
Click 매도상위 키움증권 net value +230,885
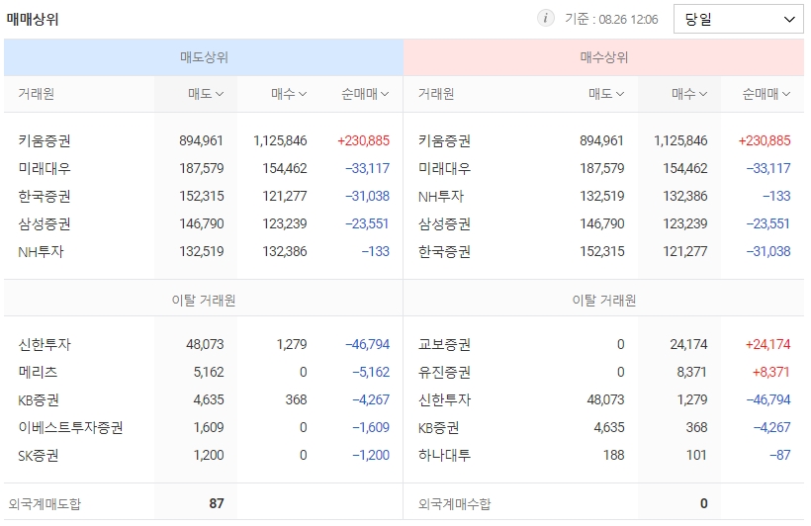click(364, 140)
